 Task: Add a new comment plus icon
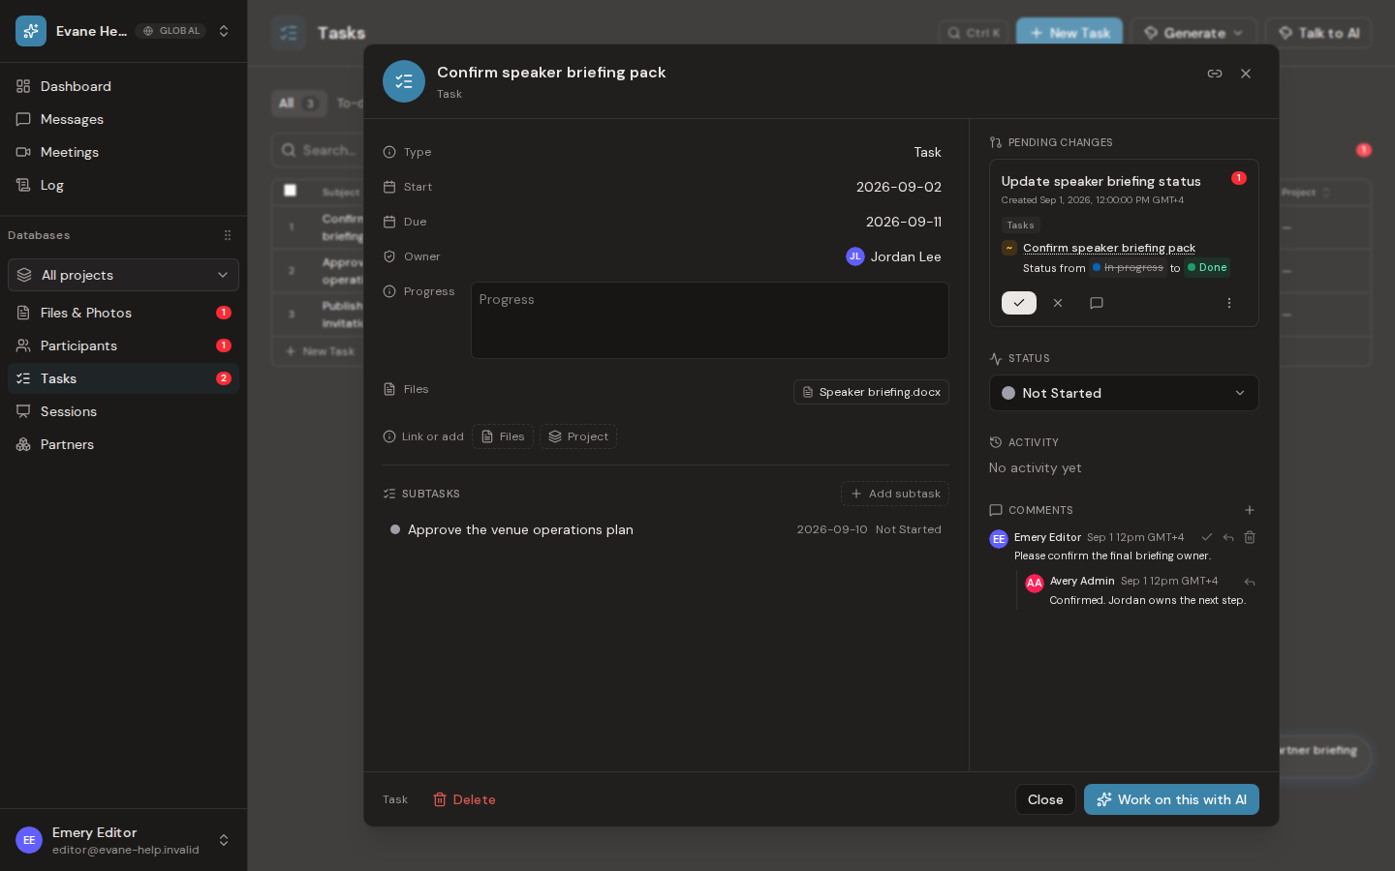(x=1250, y=510)
